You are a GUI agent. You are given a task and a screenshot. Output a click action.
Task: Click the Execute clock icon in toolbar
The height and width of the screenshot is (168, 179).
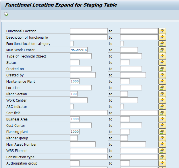(6, 14)
